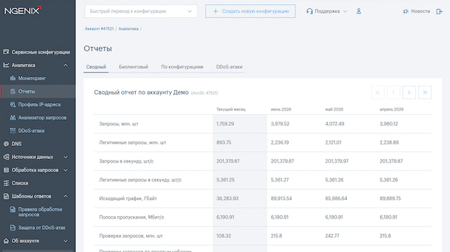This screenshot has width=450, height=252.
Task: Click value 85,986.64 in table
Action: [x=336, y=199]
